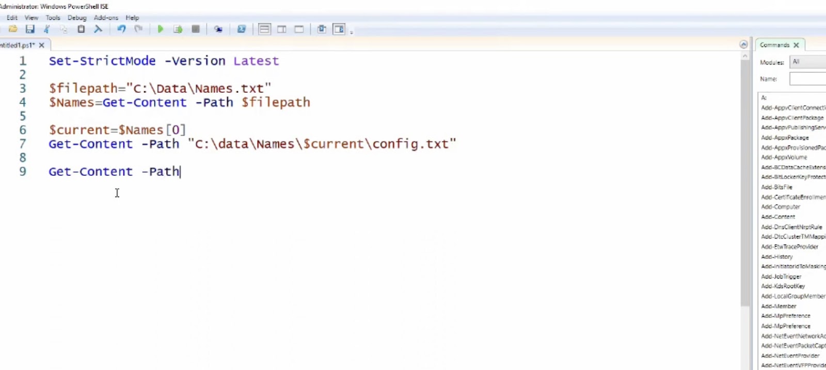This screenshot has width=826, height=370.
Task: Click the config.txt path string on line 7
Action: point(322,144)
